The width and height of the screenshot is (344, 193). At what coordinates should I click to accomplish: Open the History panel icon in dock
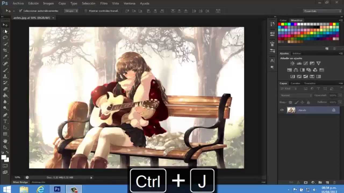click(x=272, y=24)
